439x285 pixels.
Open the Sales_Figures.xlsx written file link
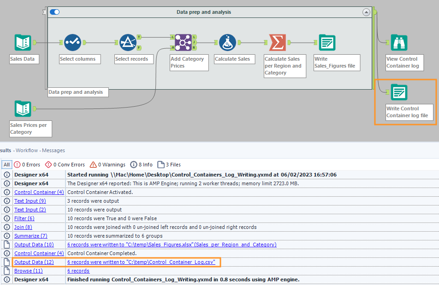tap(172, 245)
